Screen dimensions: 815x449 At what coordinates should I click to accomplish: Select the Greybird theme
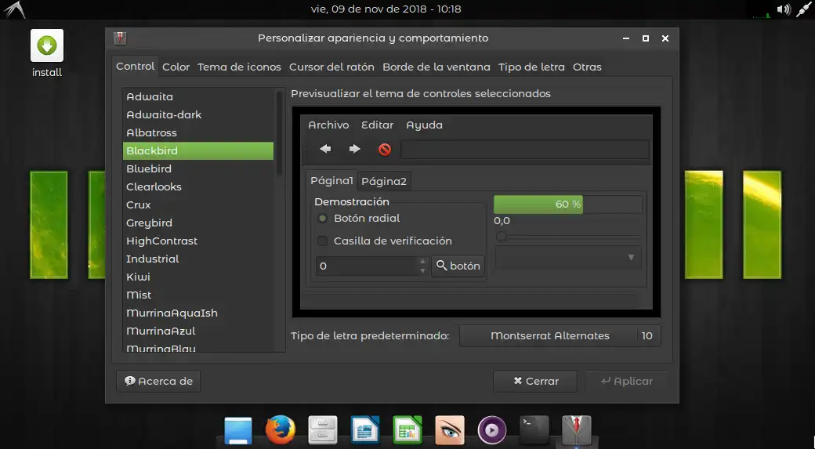[x=198, y=223]
